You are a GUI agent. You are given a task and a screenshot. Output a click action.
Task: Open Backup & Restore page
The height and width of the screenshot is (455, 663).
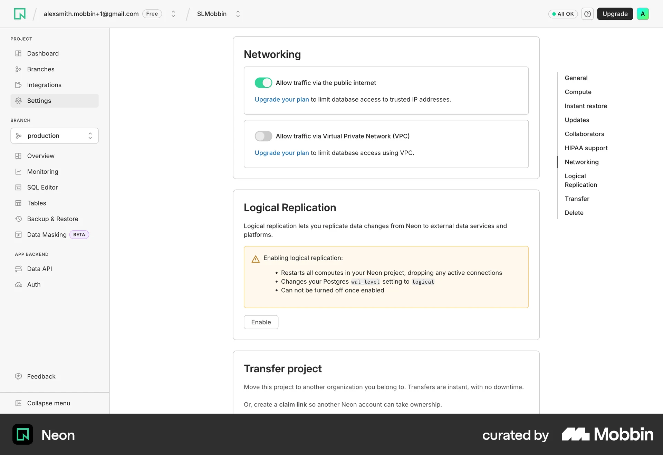[55, 219]
